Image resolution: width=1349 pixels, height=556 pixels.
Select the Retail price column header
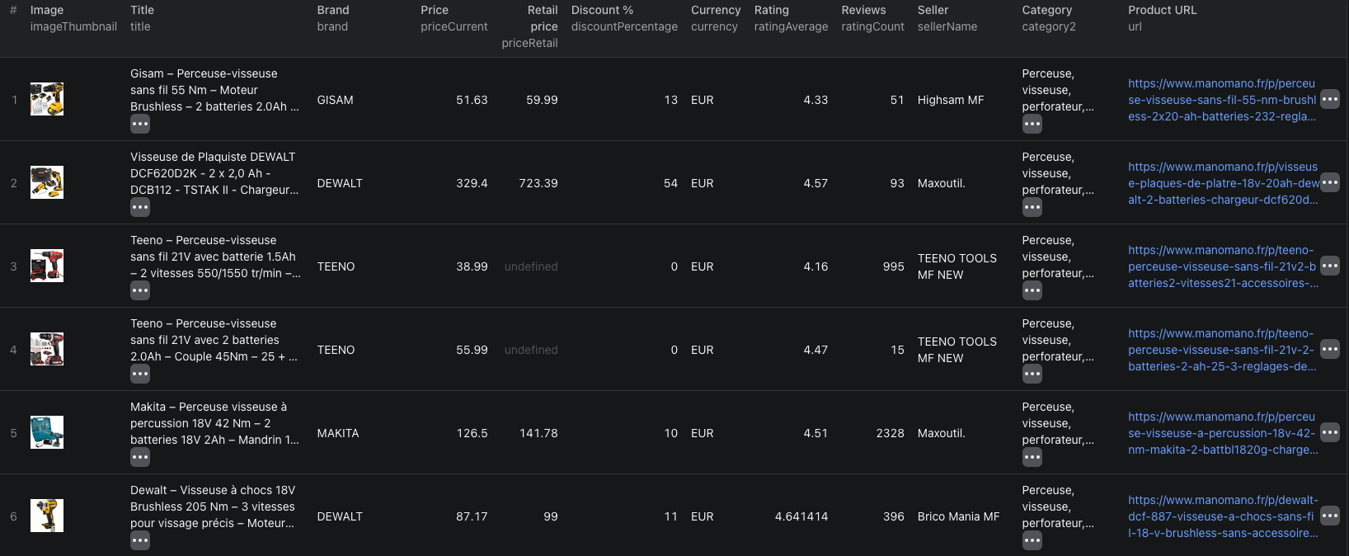529,26
